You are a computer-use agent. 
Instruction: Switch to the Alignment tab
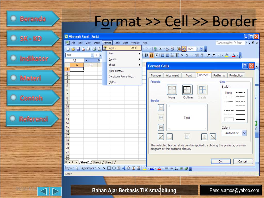tap(172, 75)
